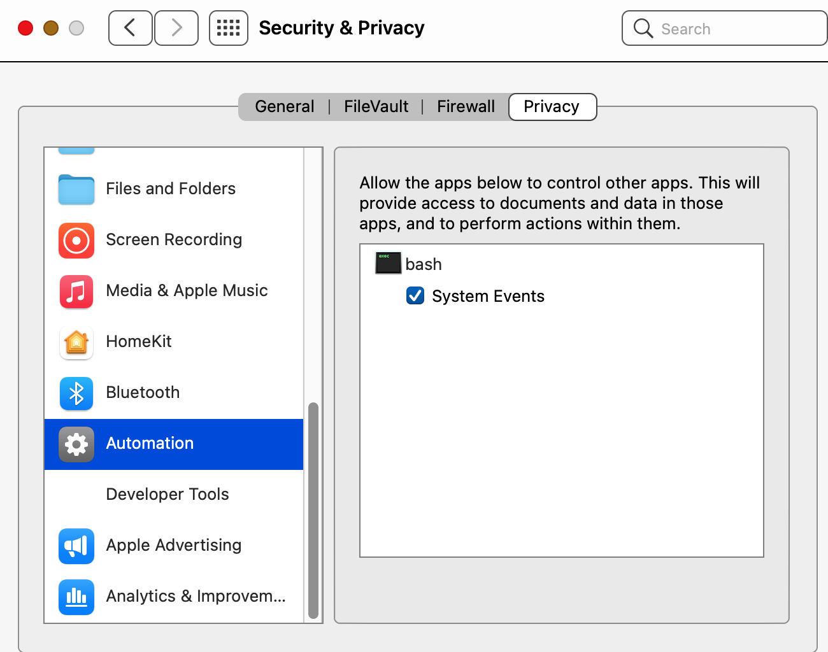This screenshot has width=828, height=652.
Task: Click the Analytics & Improvements chart icon
Action: click(76, 597)
